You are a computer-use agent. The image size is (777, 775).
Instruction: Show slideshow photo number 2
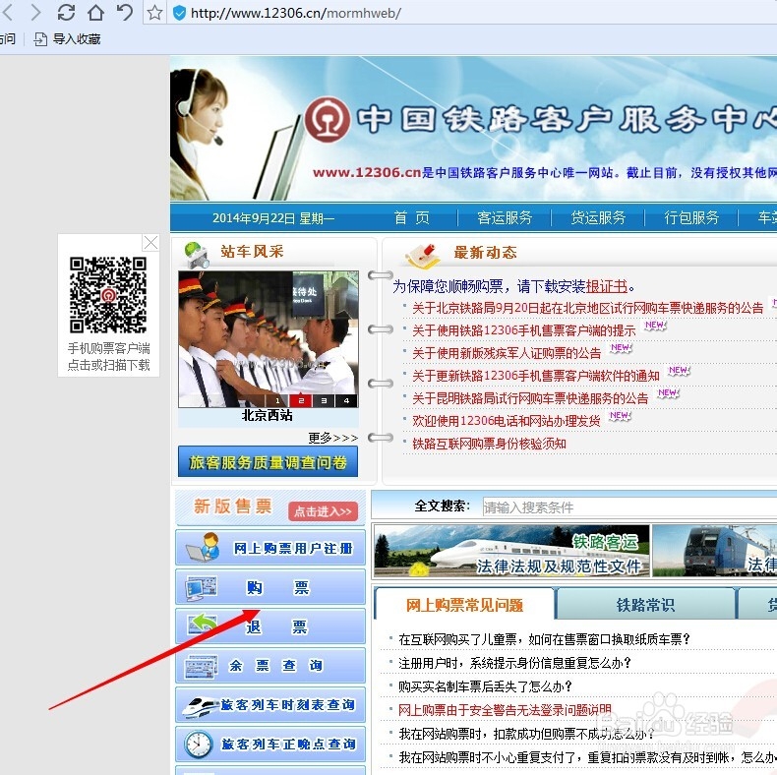click(x=300, y=400)
